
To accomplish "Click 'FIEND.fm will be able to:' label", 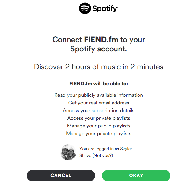I will 99,84.
